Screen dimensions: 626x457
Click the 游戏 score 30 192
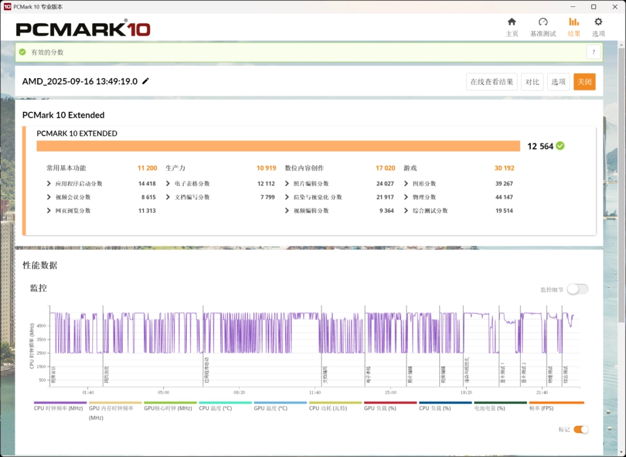pos(504,168)
